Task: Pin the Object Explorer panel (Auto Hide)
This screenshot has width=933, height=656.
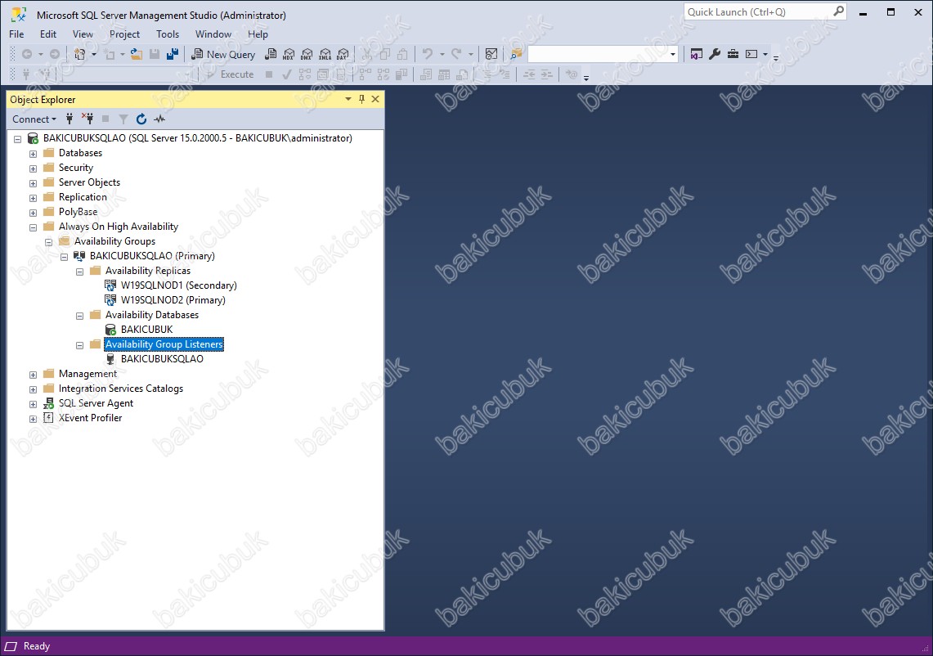Action: point(361,100)
